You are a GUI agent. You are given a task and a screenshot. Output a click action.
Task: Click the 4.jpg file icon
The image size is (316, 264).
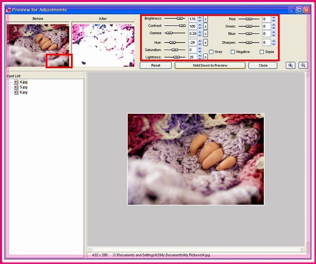tap(16, 82)
